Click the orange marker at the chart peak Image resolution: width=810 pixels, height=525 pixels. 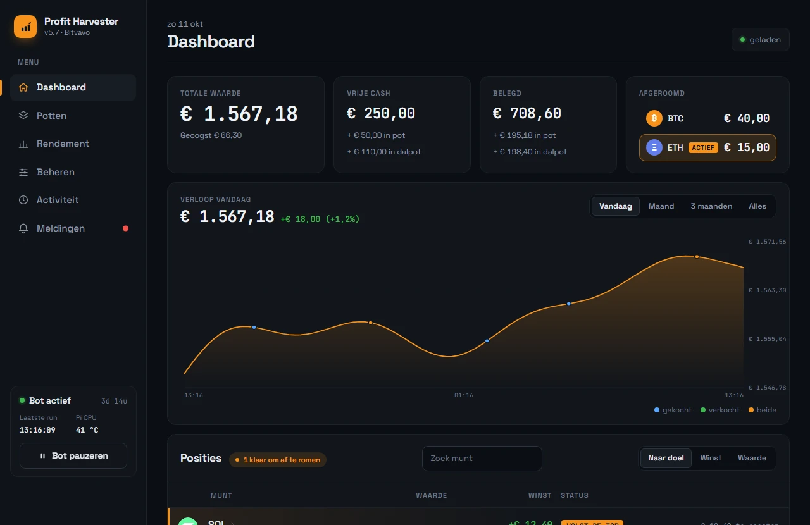tap(697, 257)
